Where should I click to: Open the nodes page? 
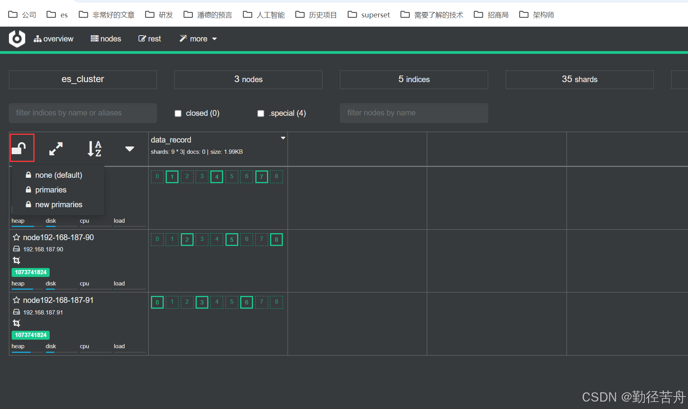(x=106, y=39)
